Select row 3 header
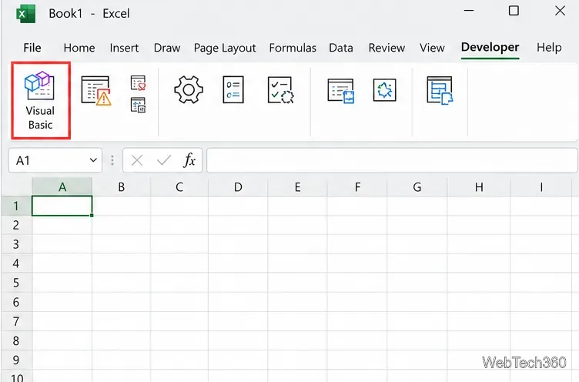The height and width of the screenshot is (382, 579). (x=16, y=244)
